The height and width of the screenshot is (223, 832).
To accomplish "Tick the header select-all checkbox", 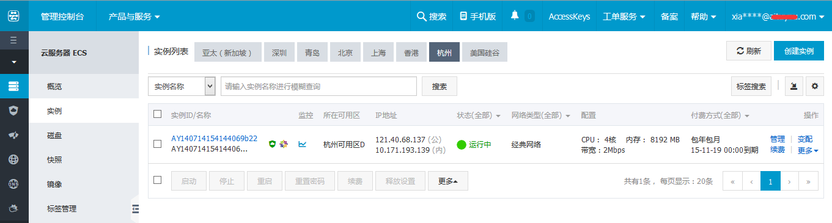I will (158, 114).
